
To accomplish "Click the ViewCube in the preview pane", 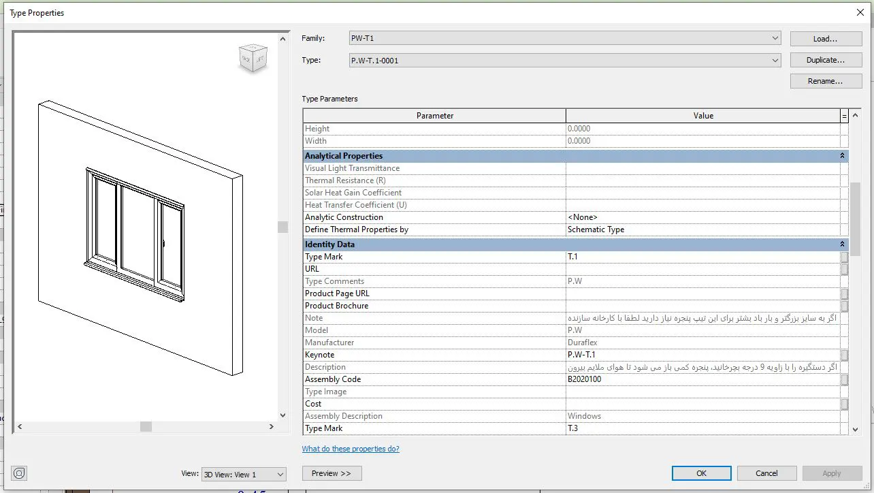I will pyautogui.click(x=253, y=59).
